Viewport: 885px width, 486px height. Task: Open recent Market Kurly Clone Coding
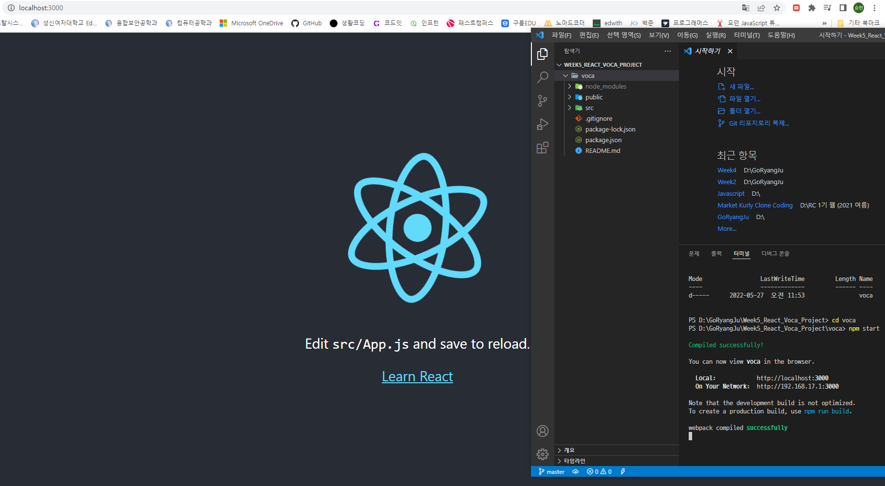click(x=754, y=205)
